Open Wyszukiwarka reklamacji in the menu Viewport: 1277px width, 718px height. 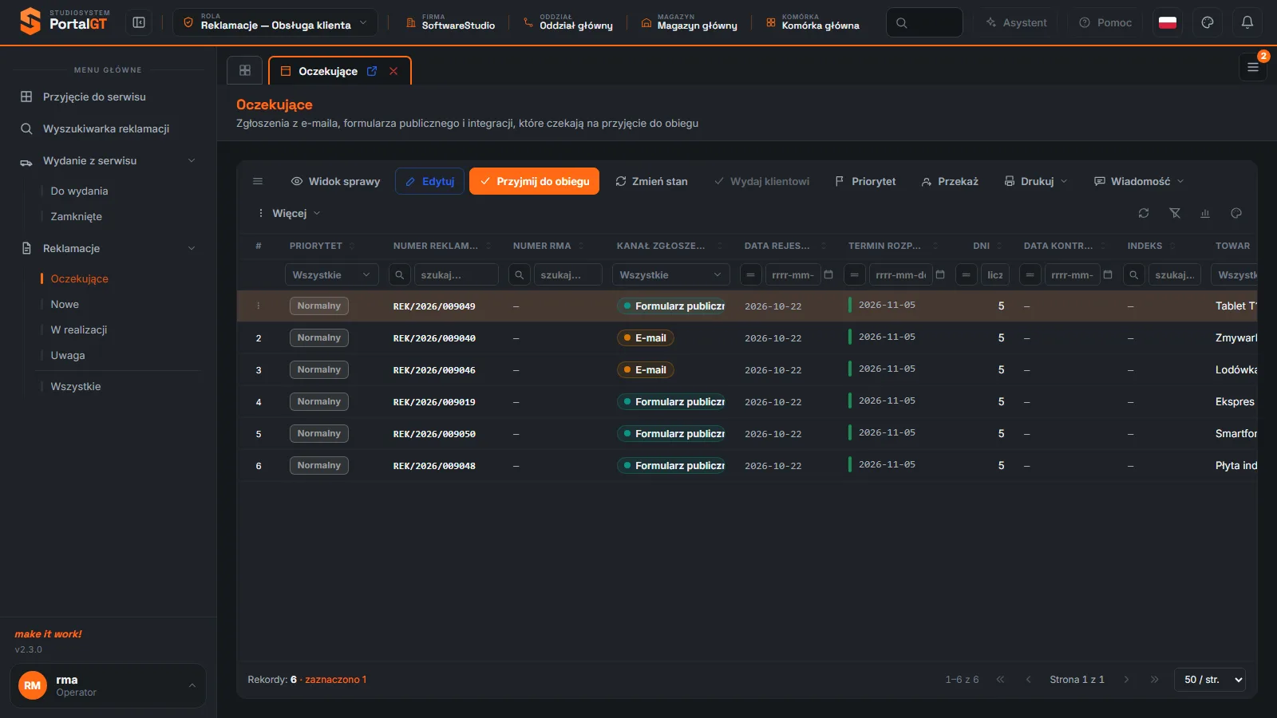(109, 128)
